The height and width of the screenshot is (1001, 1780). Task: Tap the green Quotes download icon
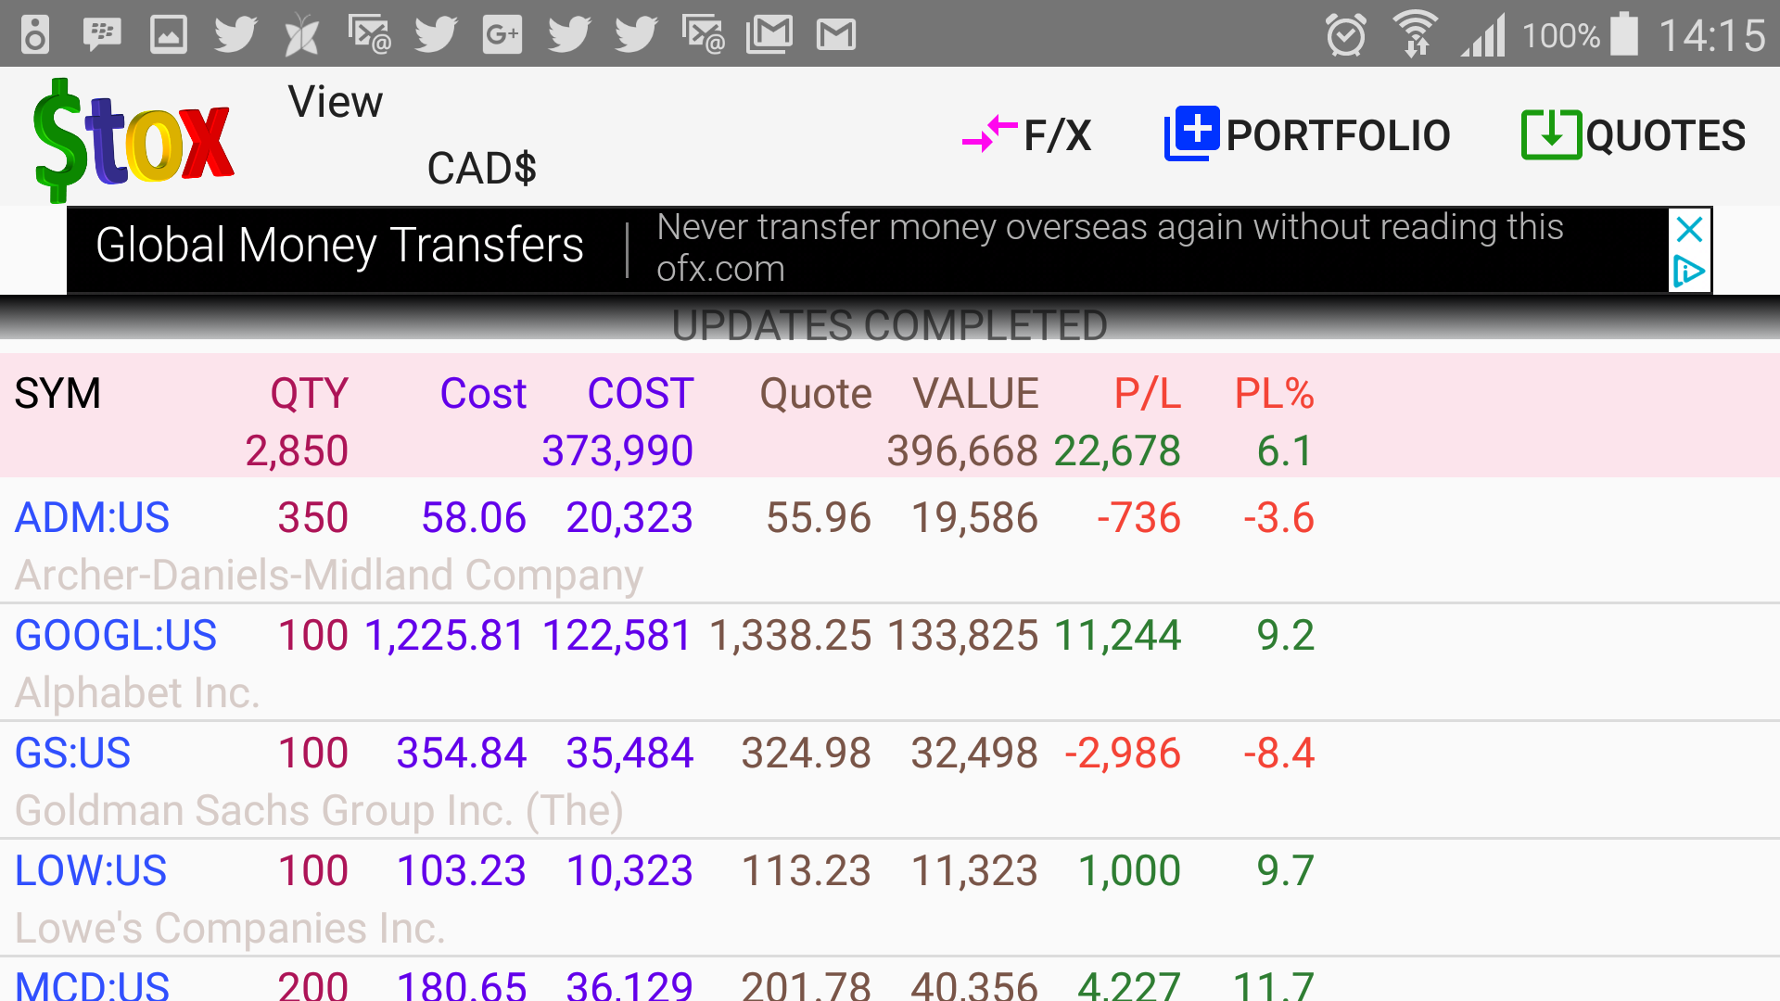pos(1550,135)
